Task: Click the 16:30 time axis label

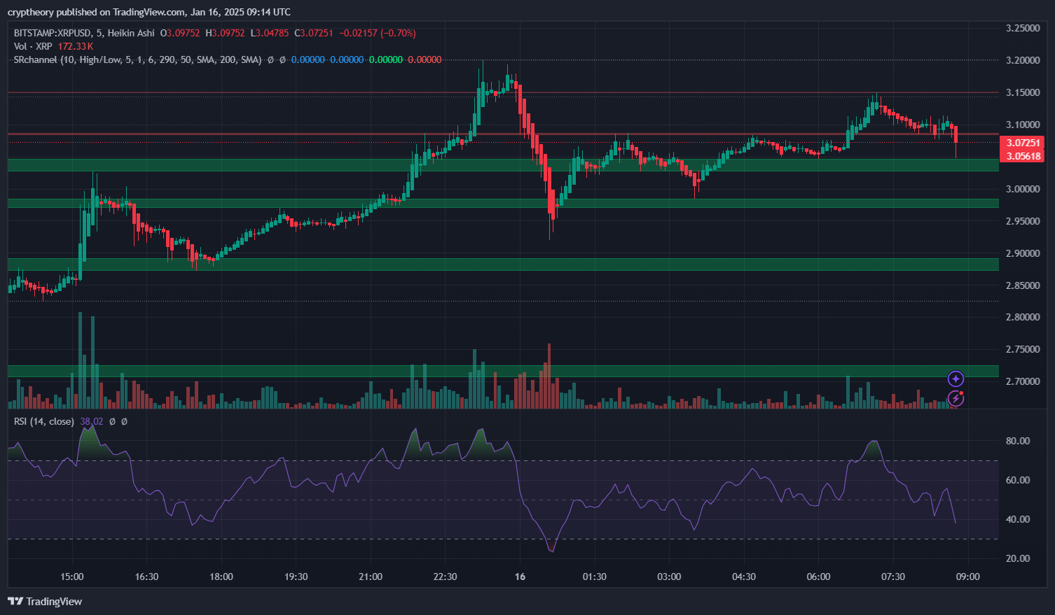Action: [146, 577]
